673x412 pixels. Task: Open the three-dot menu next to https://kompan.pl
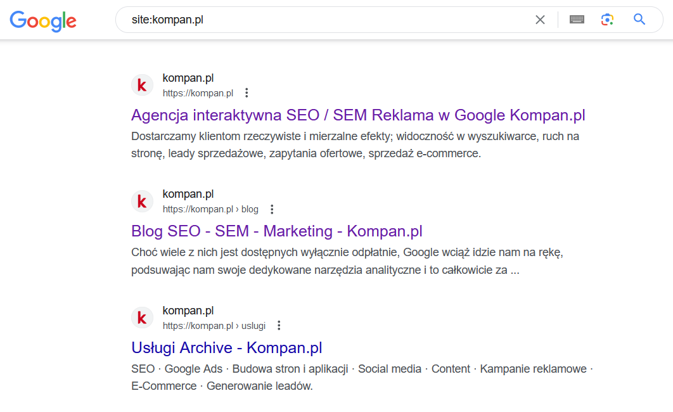tap(247, 93)
